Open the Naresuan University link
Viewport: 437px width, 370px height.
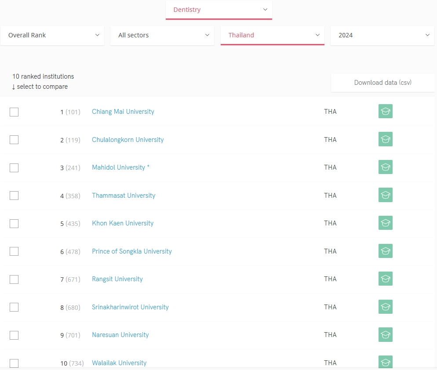click(120, 335)
